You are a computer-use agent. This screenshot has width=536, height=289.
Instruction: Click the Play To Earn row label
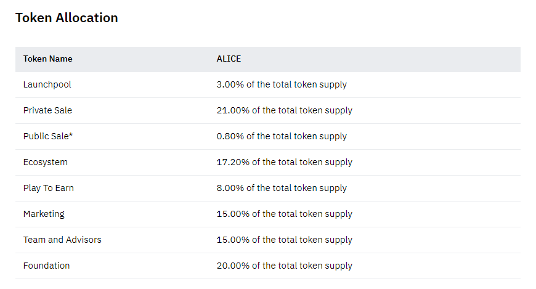click(x=49, y=188)
